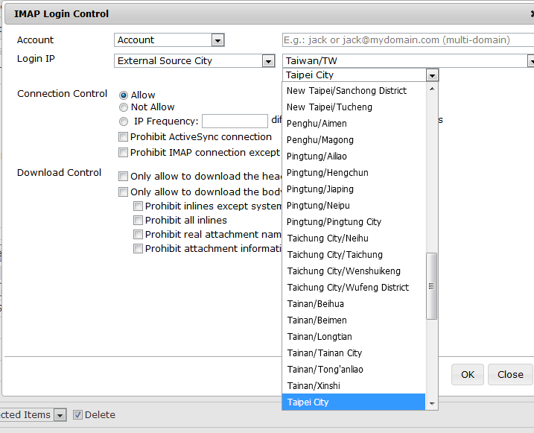Open the Selected Items dropdown arrow
The image size is (534, 433).
(60, 415)
